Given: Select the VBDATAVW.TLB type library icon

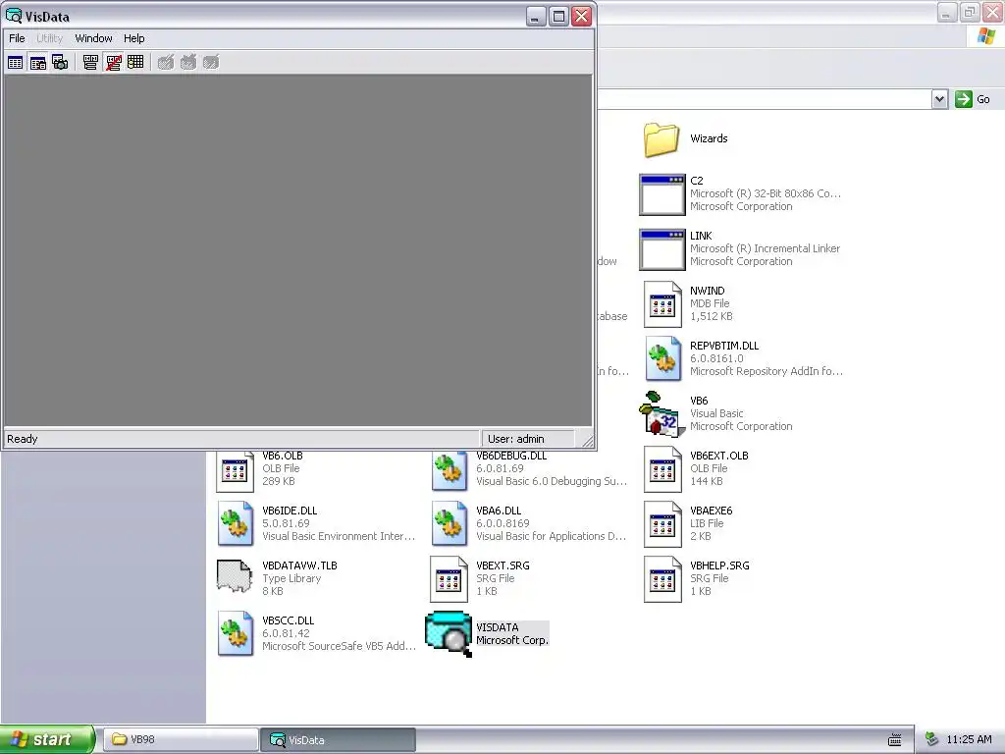Looking at the screenshot, I should (x=234, y=576).
